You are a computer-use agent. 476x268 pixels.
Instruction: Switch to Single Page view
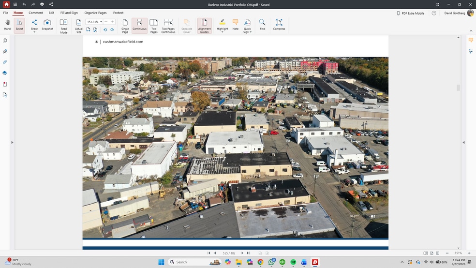125,26
